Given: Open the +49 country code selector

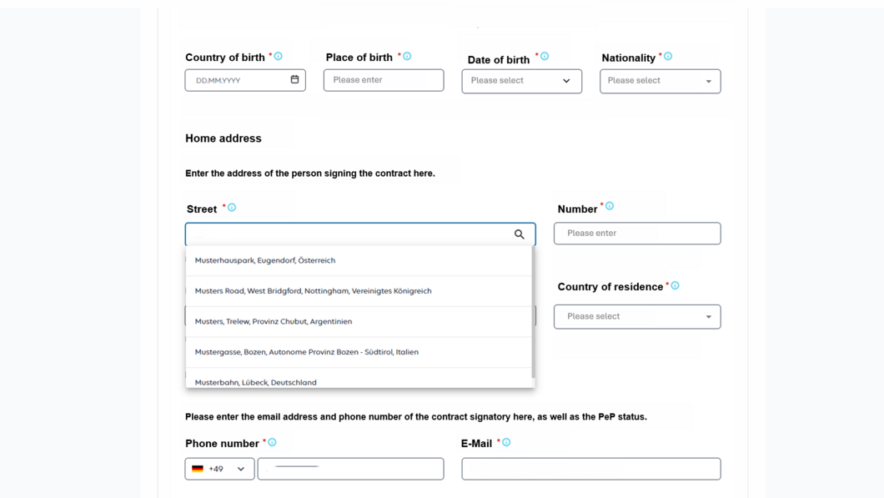Looking at the screenshot, I should tap(219, 469).
